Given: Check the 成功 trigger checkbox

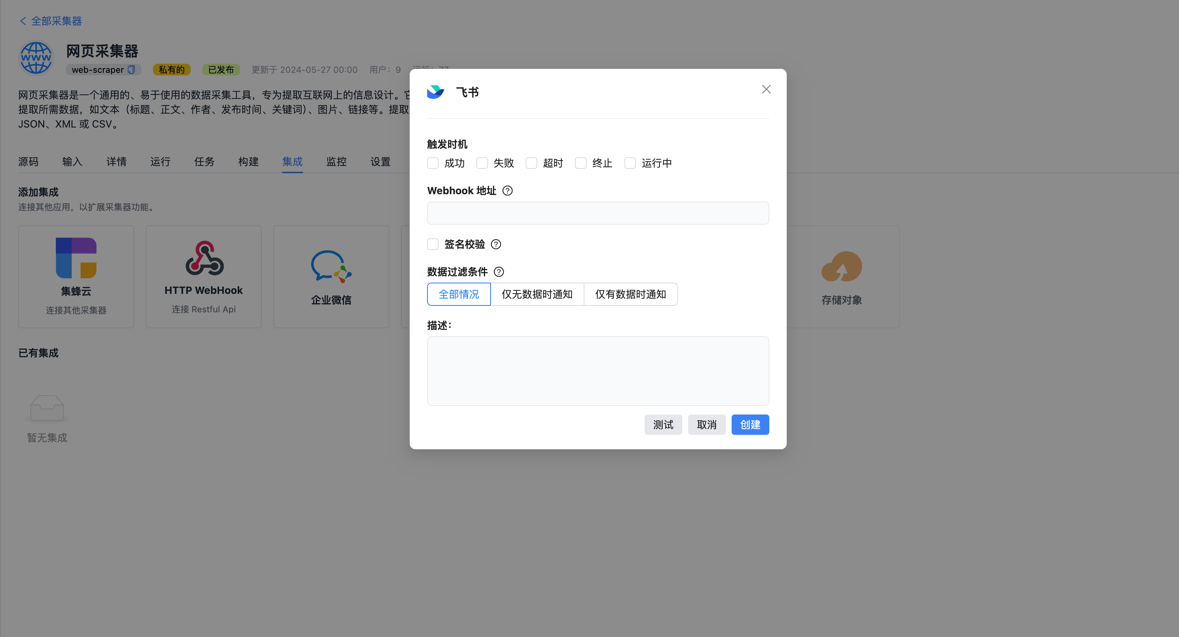Looking at the screenshot, I should click(x=433, y=163).
